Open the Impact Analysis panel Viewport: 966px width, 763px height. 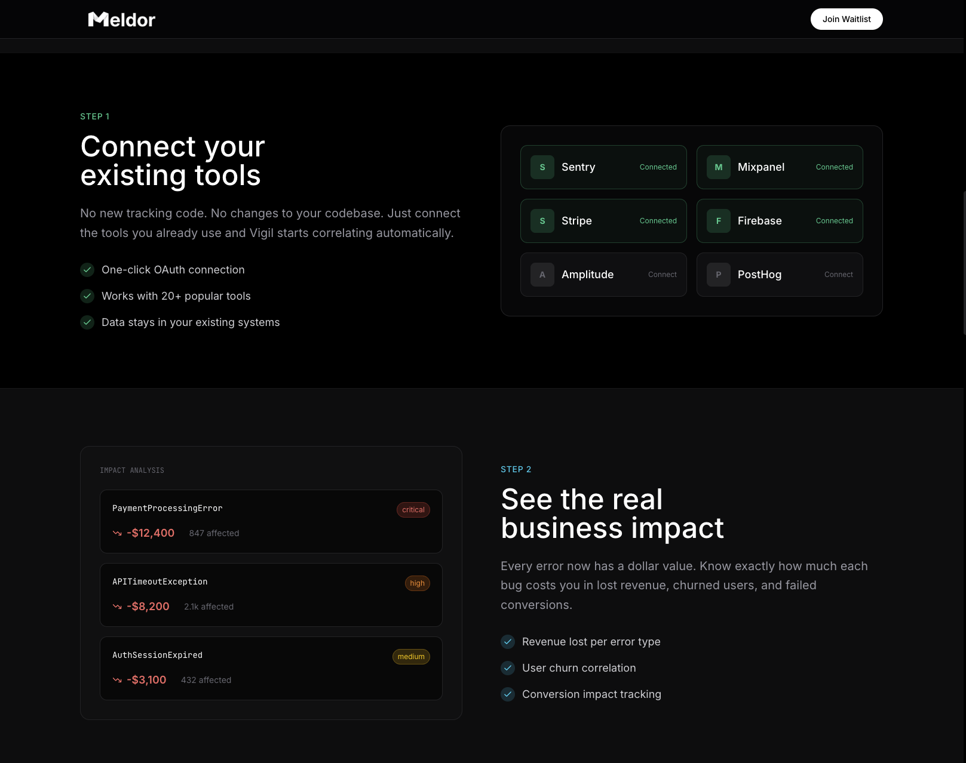pyautogui.click(x=271, y=582)
